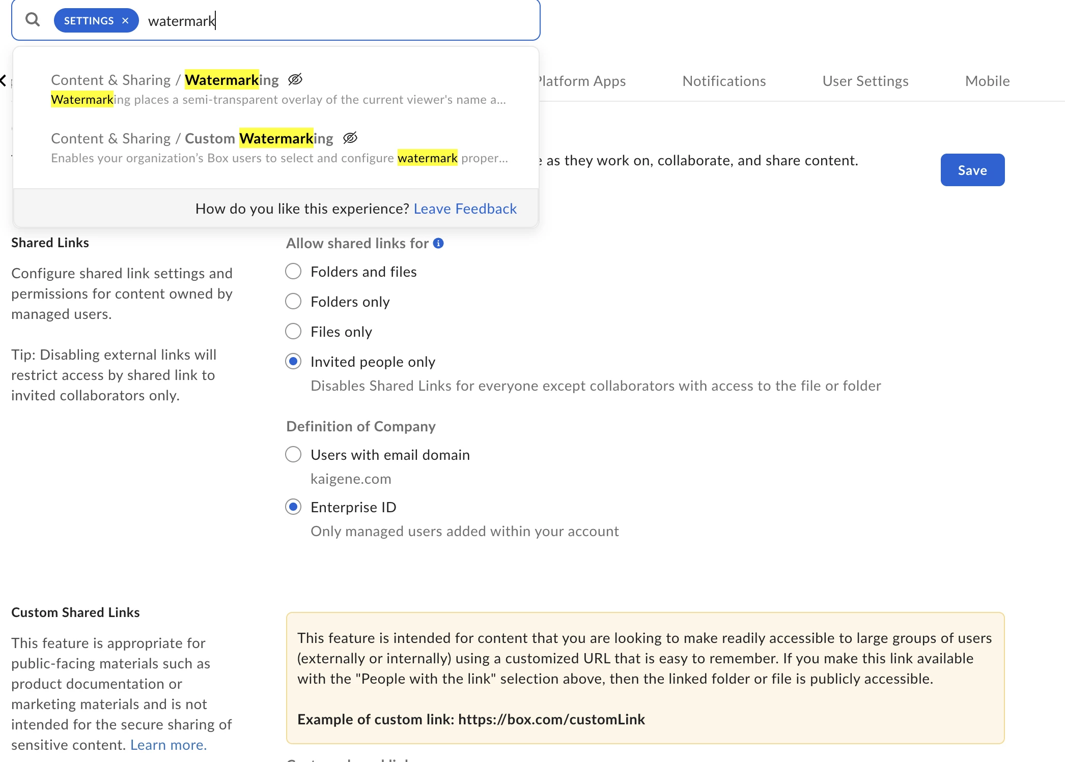Click inside the watermark search field

point(356,21)
